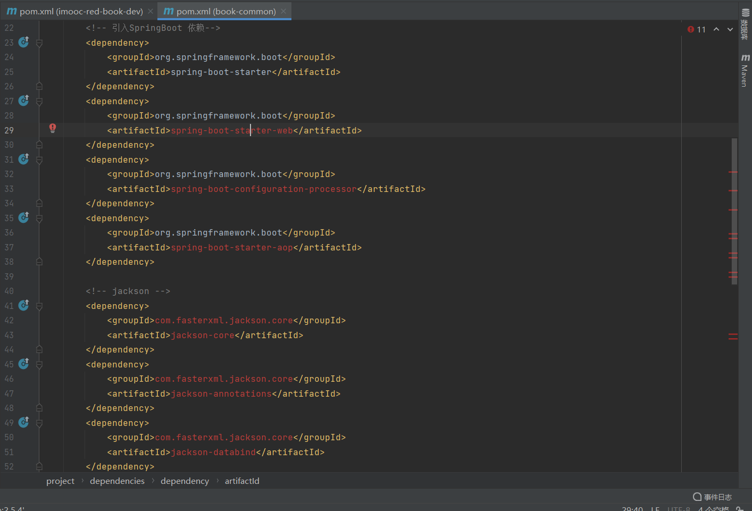Click the gutter dependency icon on line 27
752x511 pixels.
pos(24,100)
